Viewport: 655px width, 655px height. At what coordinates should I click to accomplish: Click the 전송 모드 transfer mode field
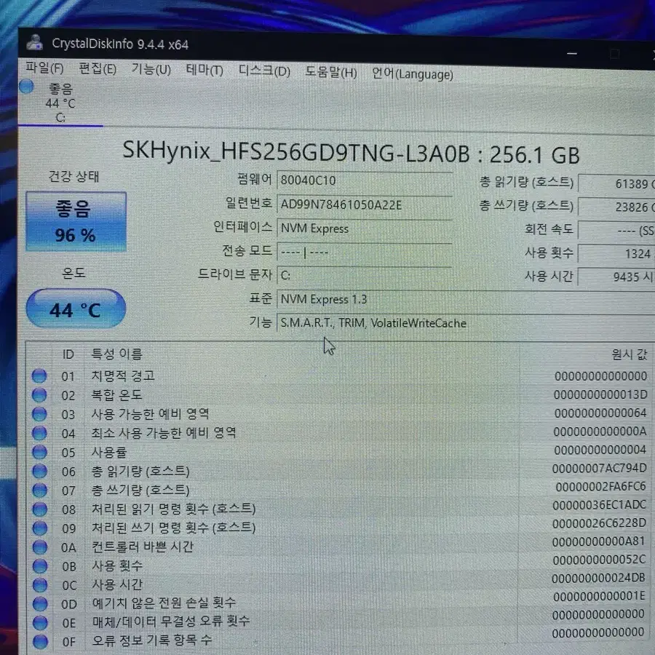click(365, 252)
